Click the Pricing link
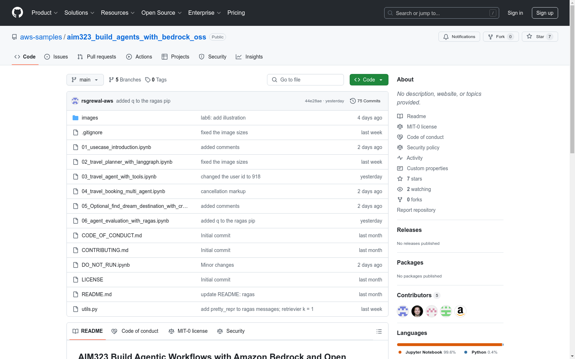This screenshot has height=359, width=575. click(236, 13)
